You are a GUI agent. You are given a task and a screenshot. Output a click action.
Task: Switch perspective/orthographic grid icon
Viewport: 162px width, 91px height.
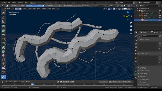click(131, 33)
